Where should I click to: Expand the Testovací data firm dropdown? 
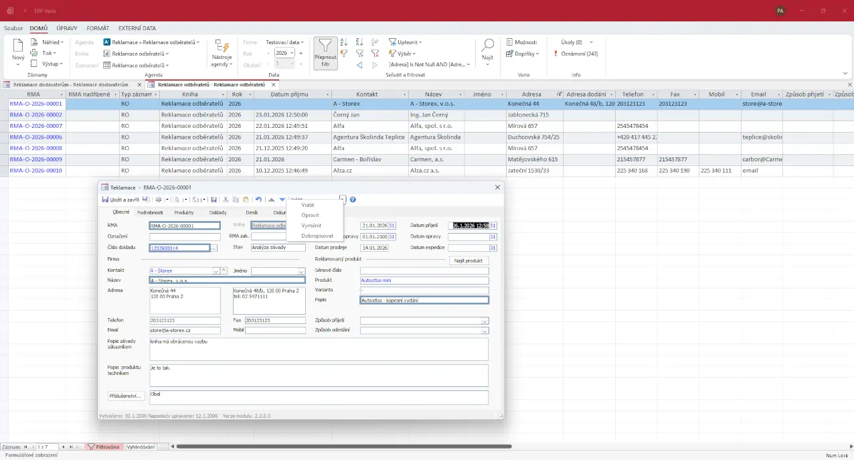(x=284, y=42)
